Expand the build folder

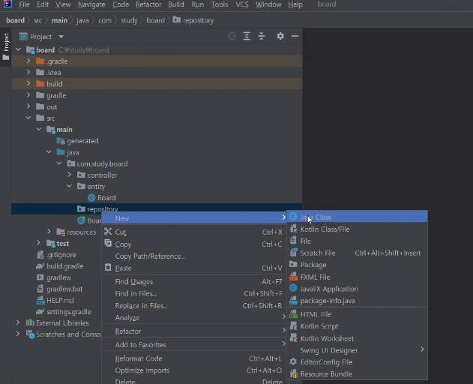(28, 83)
